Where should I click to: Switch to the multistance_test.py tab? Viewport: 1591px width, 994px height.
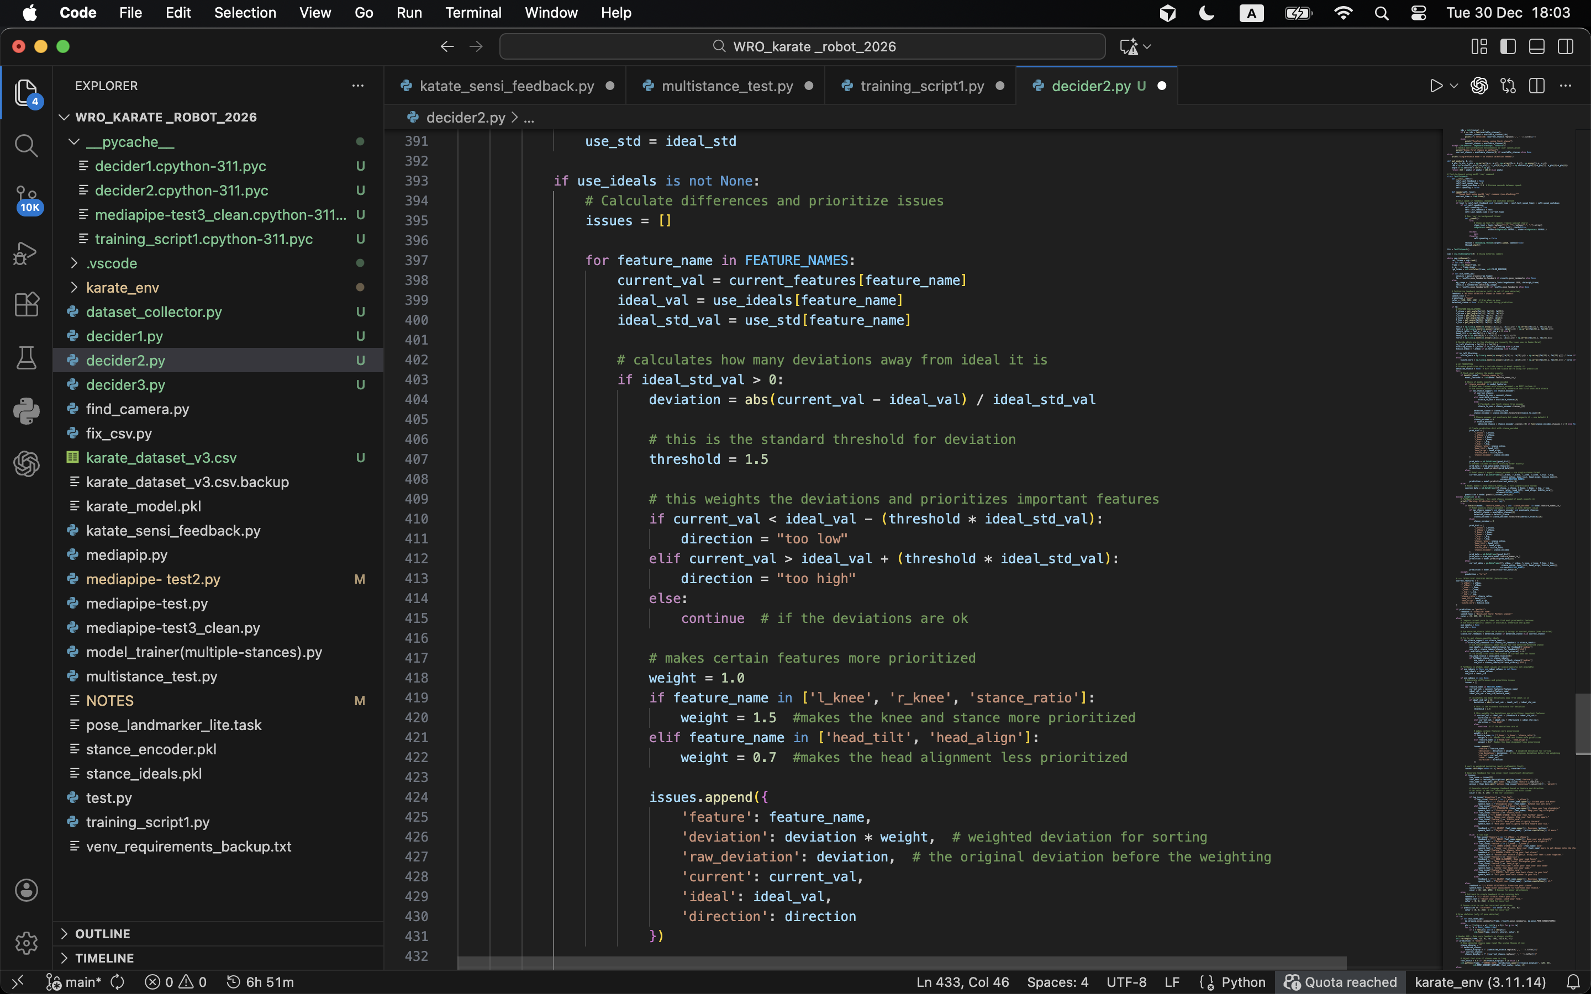726,86
